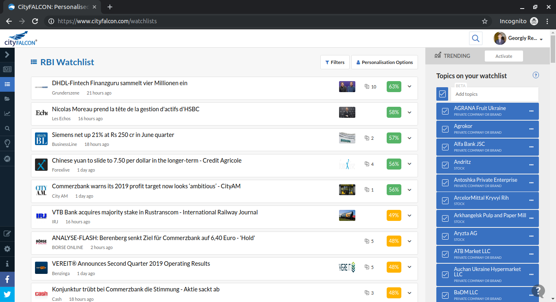Open Auchan Ukraine Hypermarket LLC topic
The width and height of the screenshot is (556, 302).
coord(488,274)
